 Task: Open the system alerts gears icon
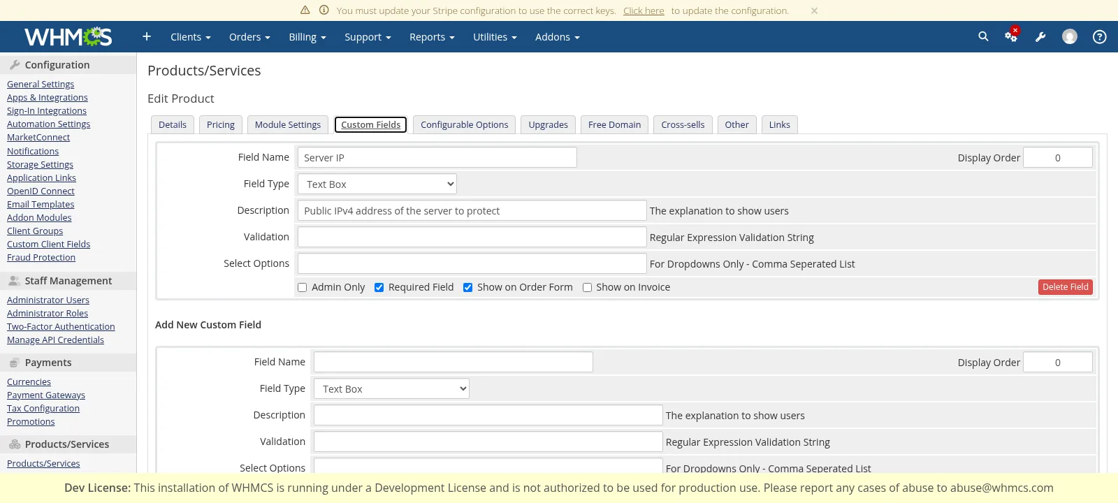tap(1012, 36)
